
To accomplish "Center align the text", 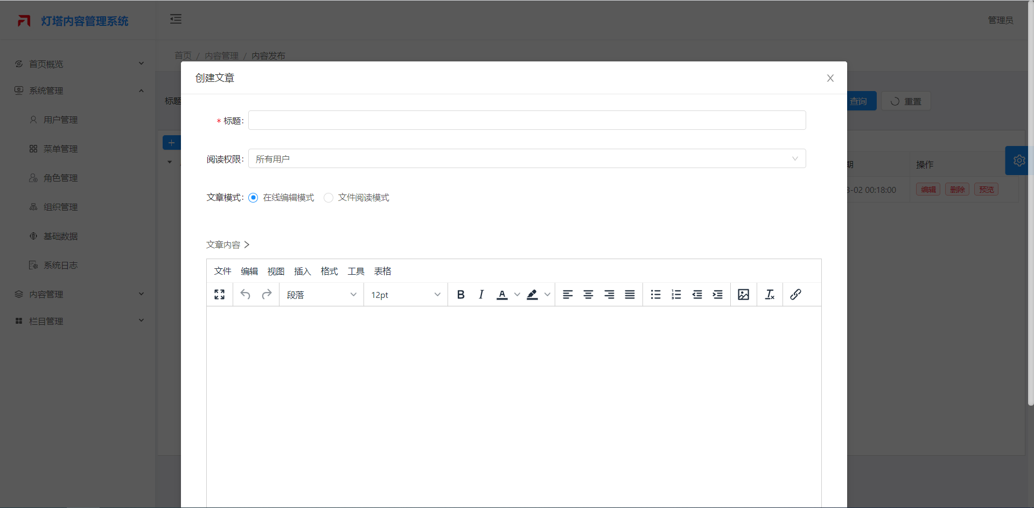I will [588, 295].
